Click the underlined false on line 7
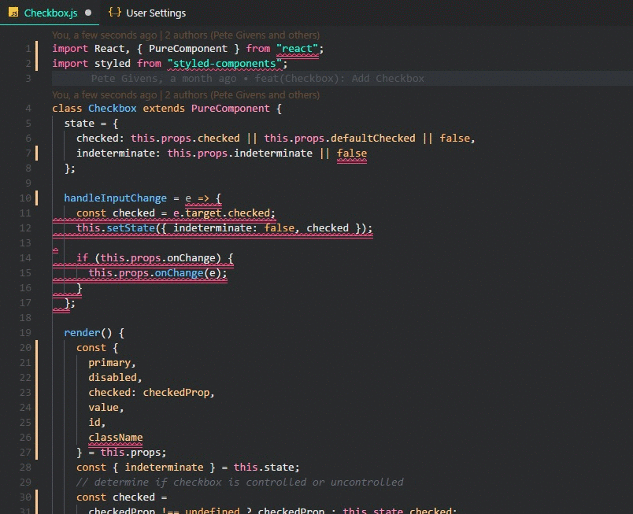Image resolution: width=633 pixels, height=514 pixels. [x=352, y=153]
